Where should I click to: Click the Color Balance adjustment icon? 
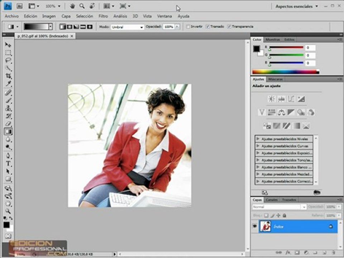point(281,113)
